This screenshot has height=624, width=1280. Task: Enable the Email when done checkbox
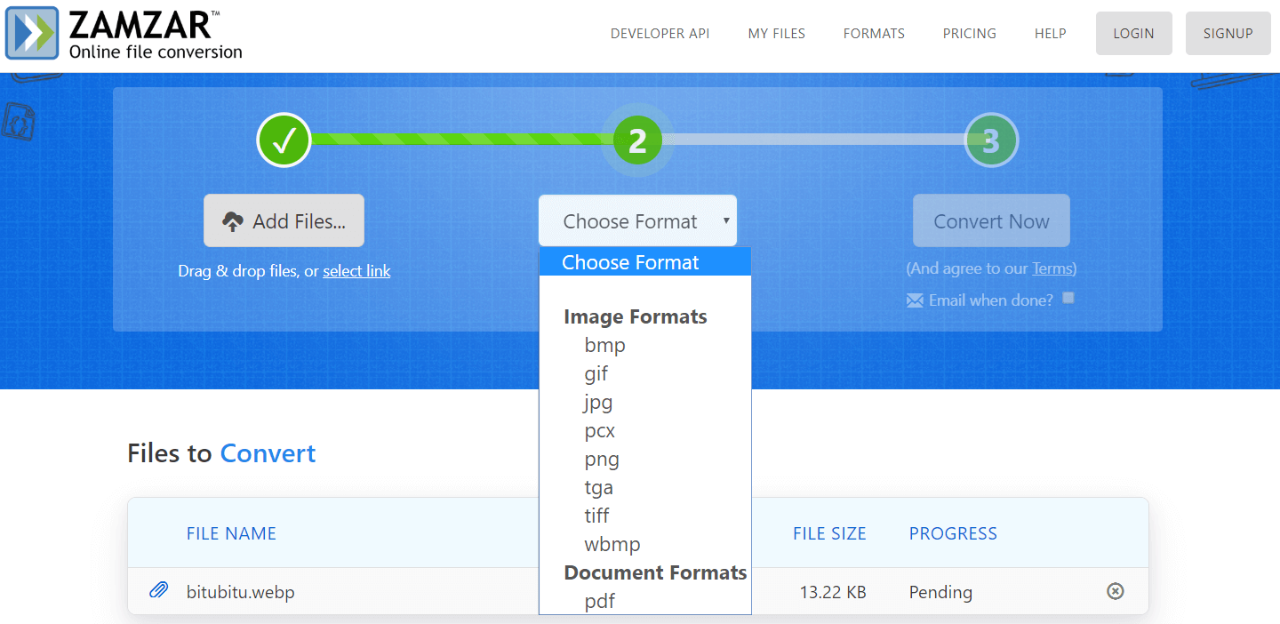pyautogui.click(x=1068, y=298)
